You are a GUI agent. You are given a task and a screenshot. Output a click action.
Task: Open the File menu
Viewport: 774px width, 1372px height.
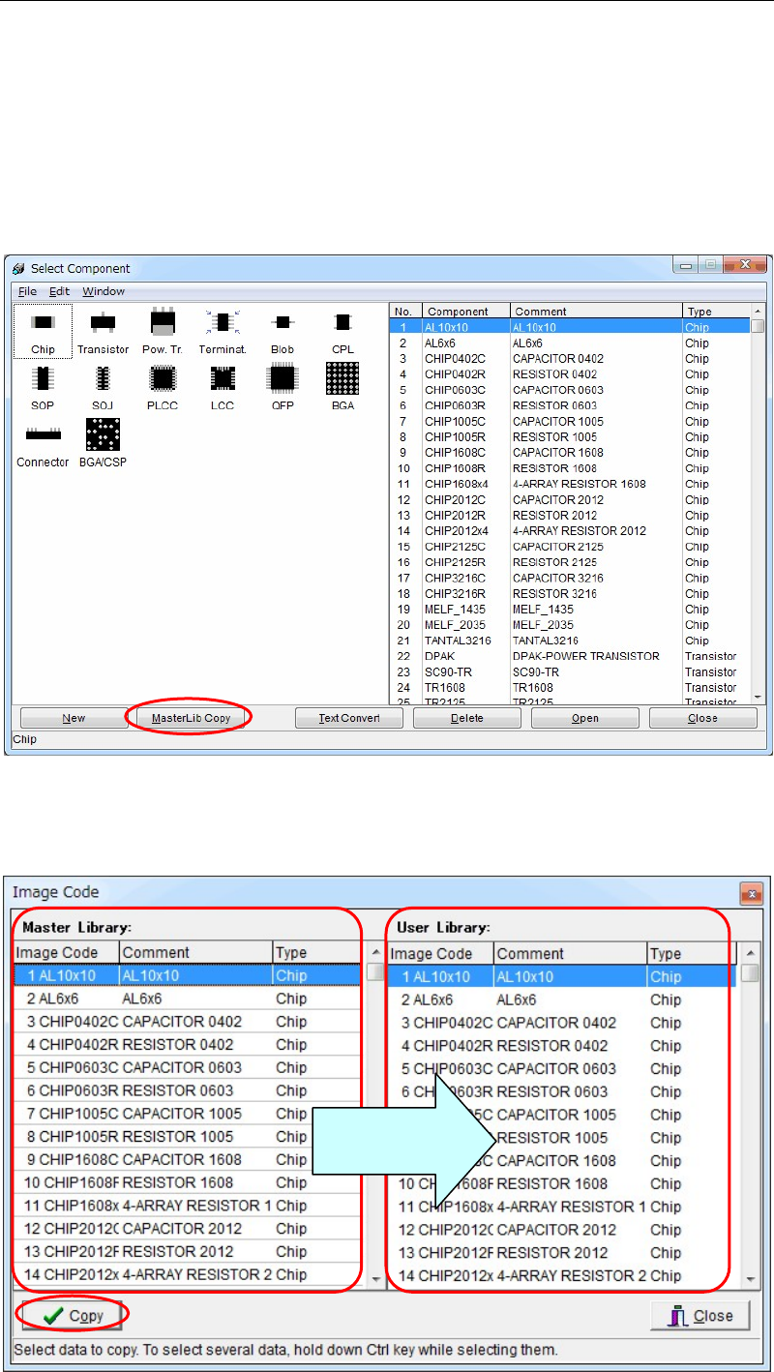point(27,291)
